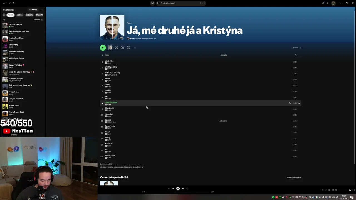356x200 pixels.
Task: Open the Dance Party playlist
Action: point(22,46)
